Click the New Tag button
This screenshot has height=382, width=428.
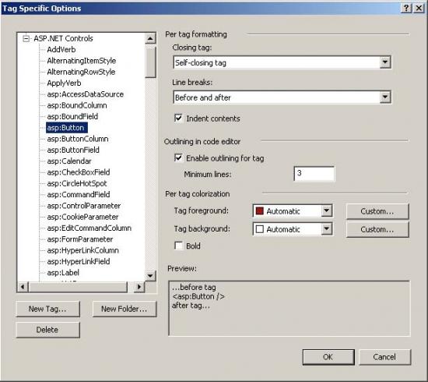pos(47,309)
